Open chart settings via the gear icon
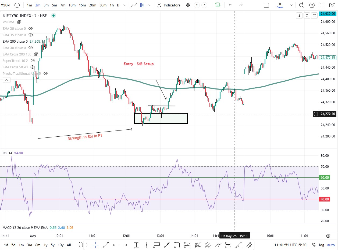Screen dimensions: 338x250 (312, 5)
